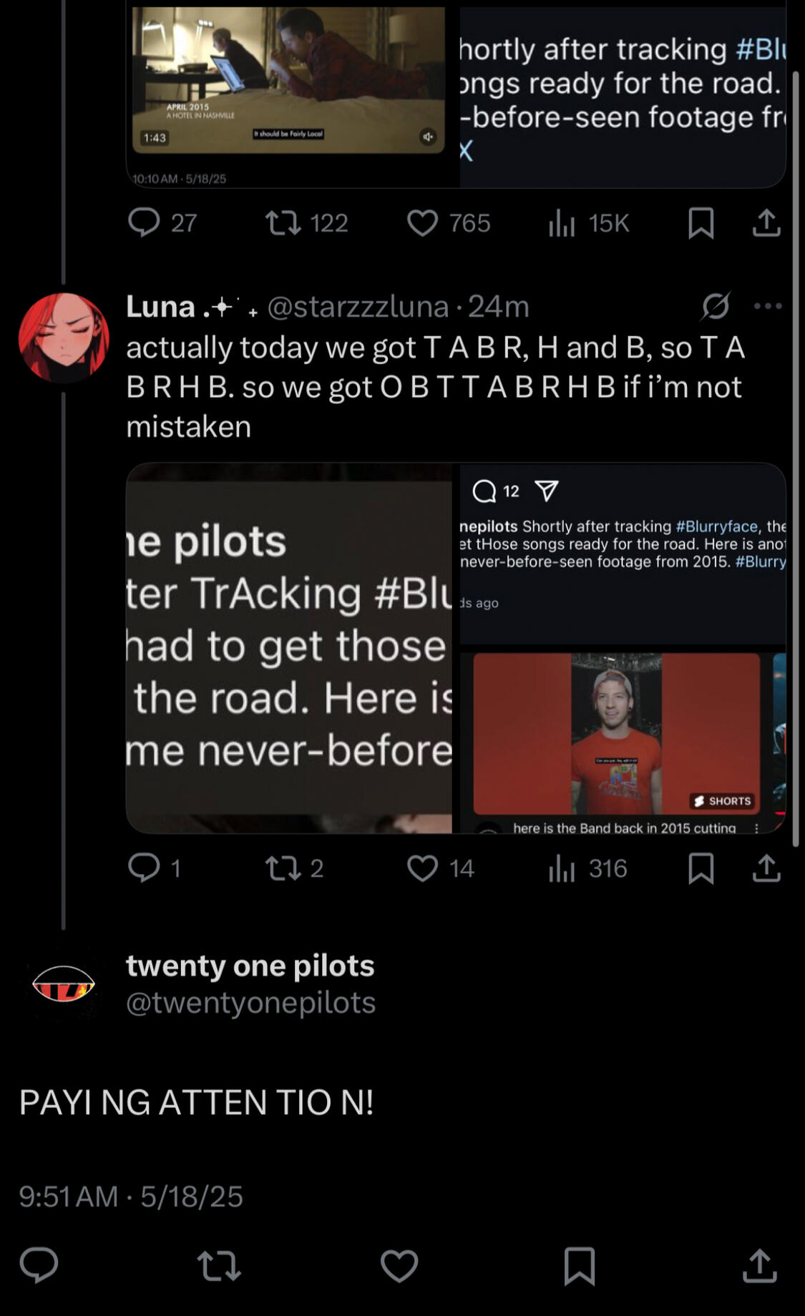Viewport: 805px width, 1316px height.
Task: Open Luna's profile avatar
Action: coord(64,337)
